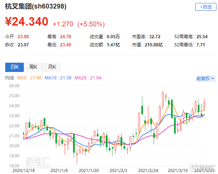Click the 2021/2/24 date axis marker

tap(148, 170)
